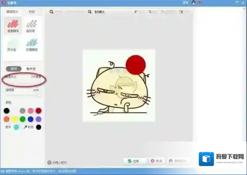The width and height of the screenshot is (247, 175).
Task: Click the undo arrow icon
Action: (x=136, y=12)
